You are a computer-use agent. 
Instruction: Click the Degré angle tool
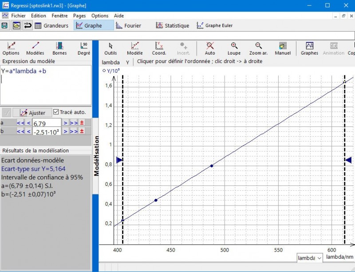pos(84,48)
